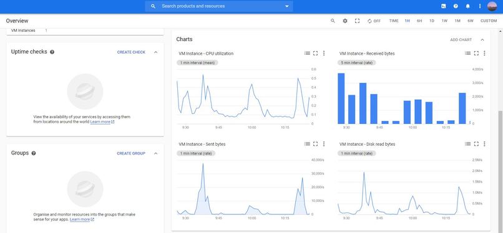
Task: Collapse the Charts panel
Action: pos(482,40)
